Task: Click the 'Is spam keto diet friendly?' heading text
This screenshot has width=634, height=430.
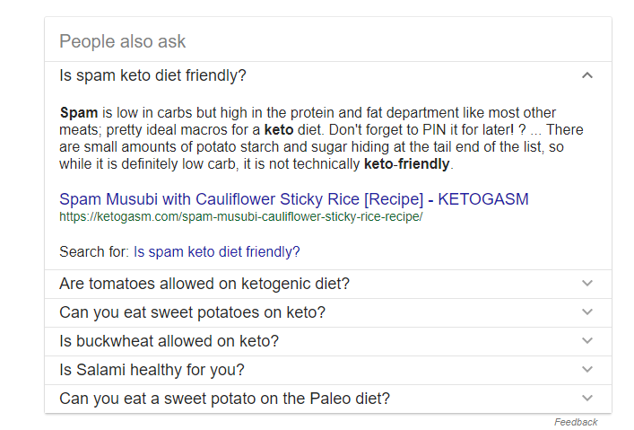Action: [x=152, y=75]
